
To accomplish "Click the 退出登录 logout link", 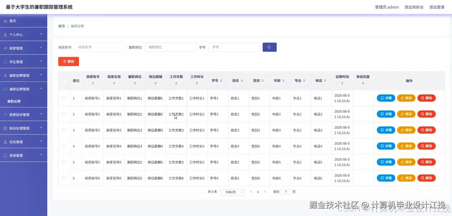I will (437, 7).
